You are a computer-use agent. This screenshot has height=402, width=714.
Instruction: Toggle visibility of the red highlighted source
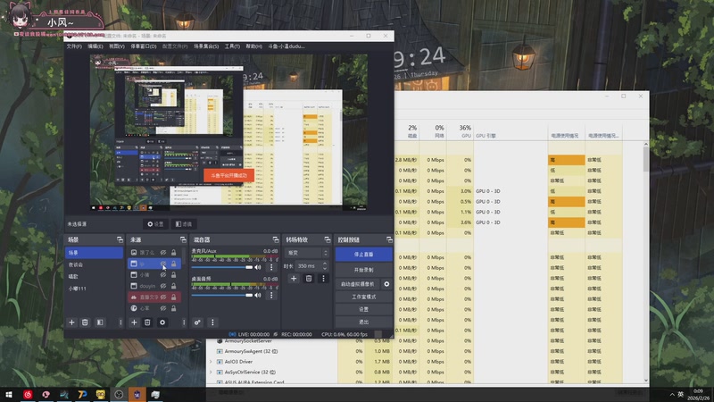click(163, 297)
